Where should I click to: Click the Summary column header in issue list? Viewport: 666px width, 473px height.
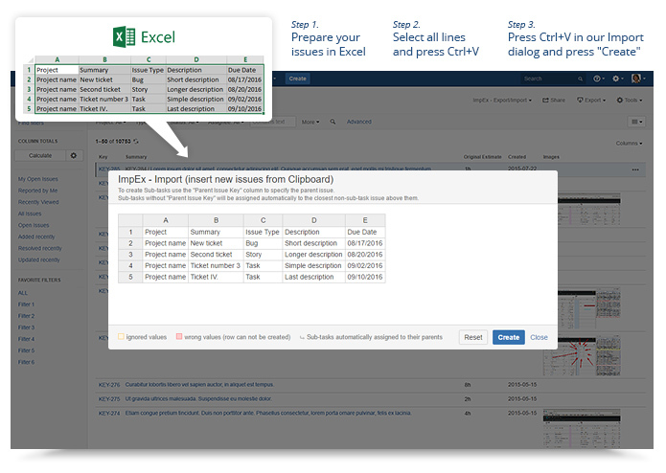click(136, 157)
